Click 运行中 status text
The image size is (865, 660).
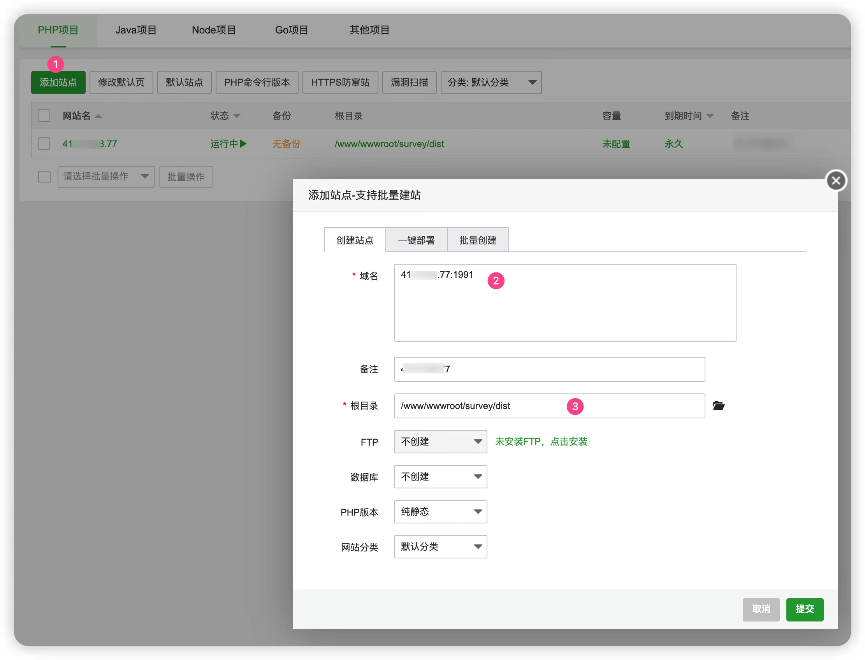point(224,144)
